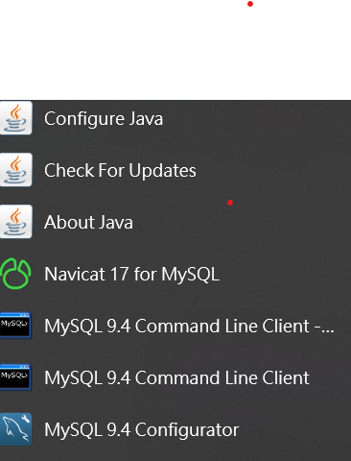Click the Java icon beside Configure Java

click(15, 118)
